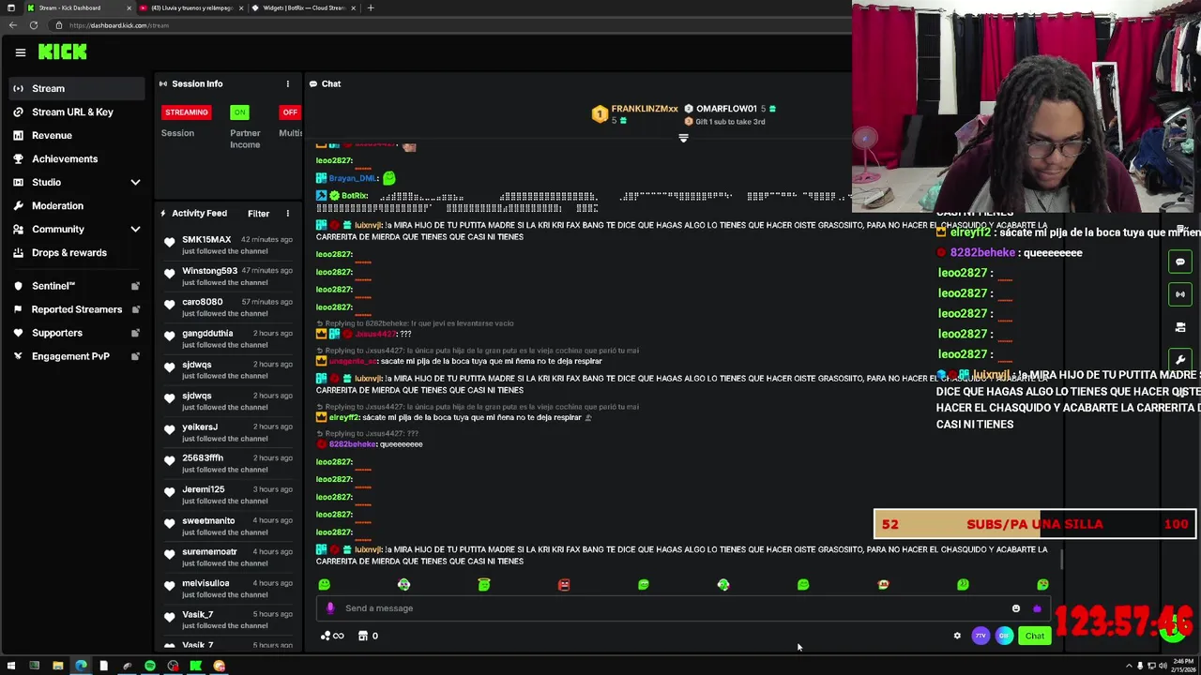Open the GIF picker button
This screenshot has width=1201, height=675.
coord(1004,636)
